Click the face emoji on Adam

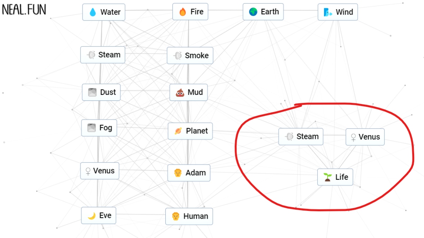point(178,173)
